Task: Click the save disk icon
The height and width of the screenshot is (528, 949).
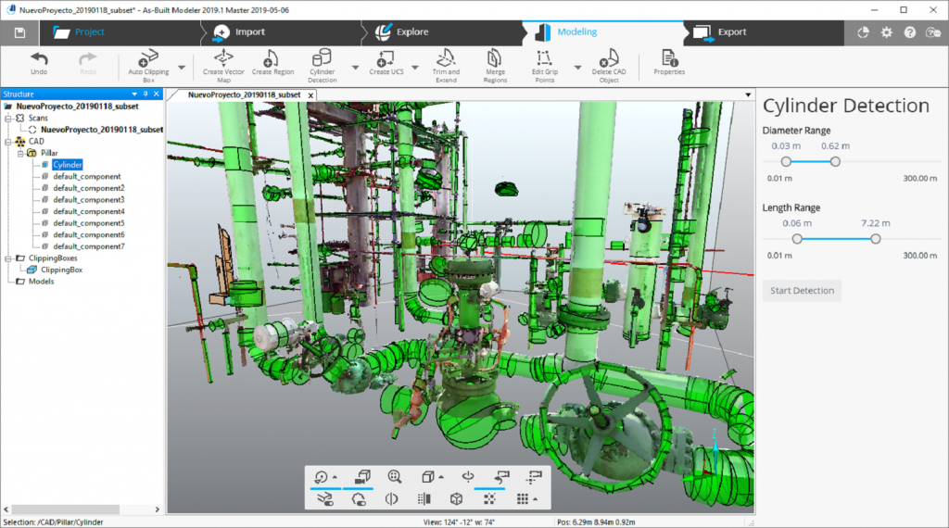Action: coord(19,32)
